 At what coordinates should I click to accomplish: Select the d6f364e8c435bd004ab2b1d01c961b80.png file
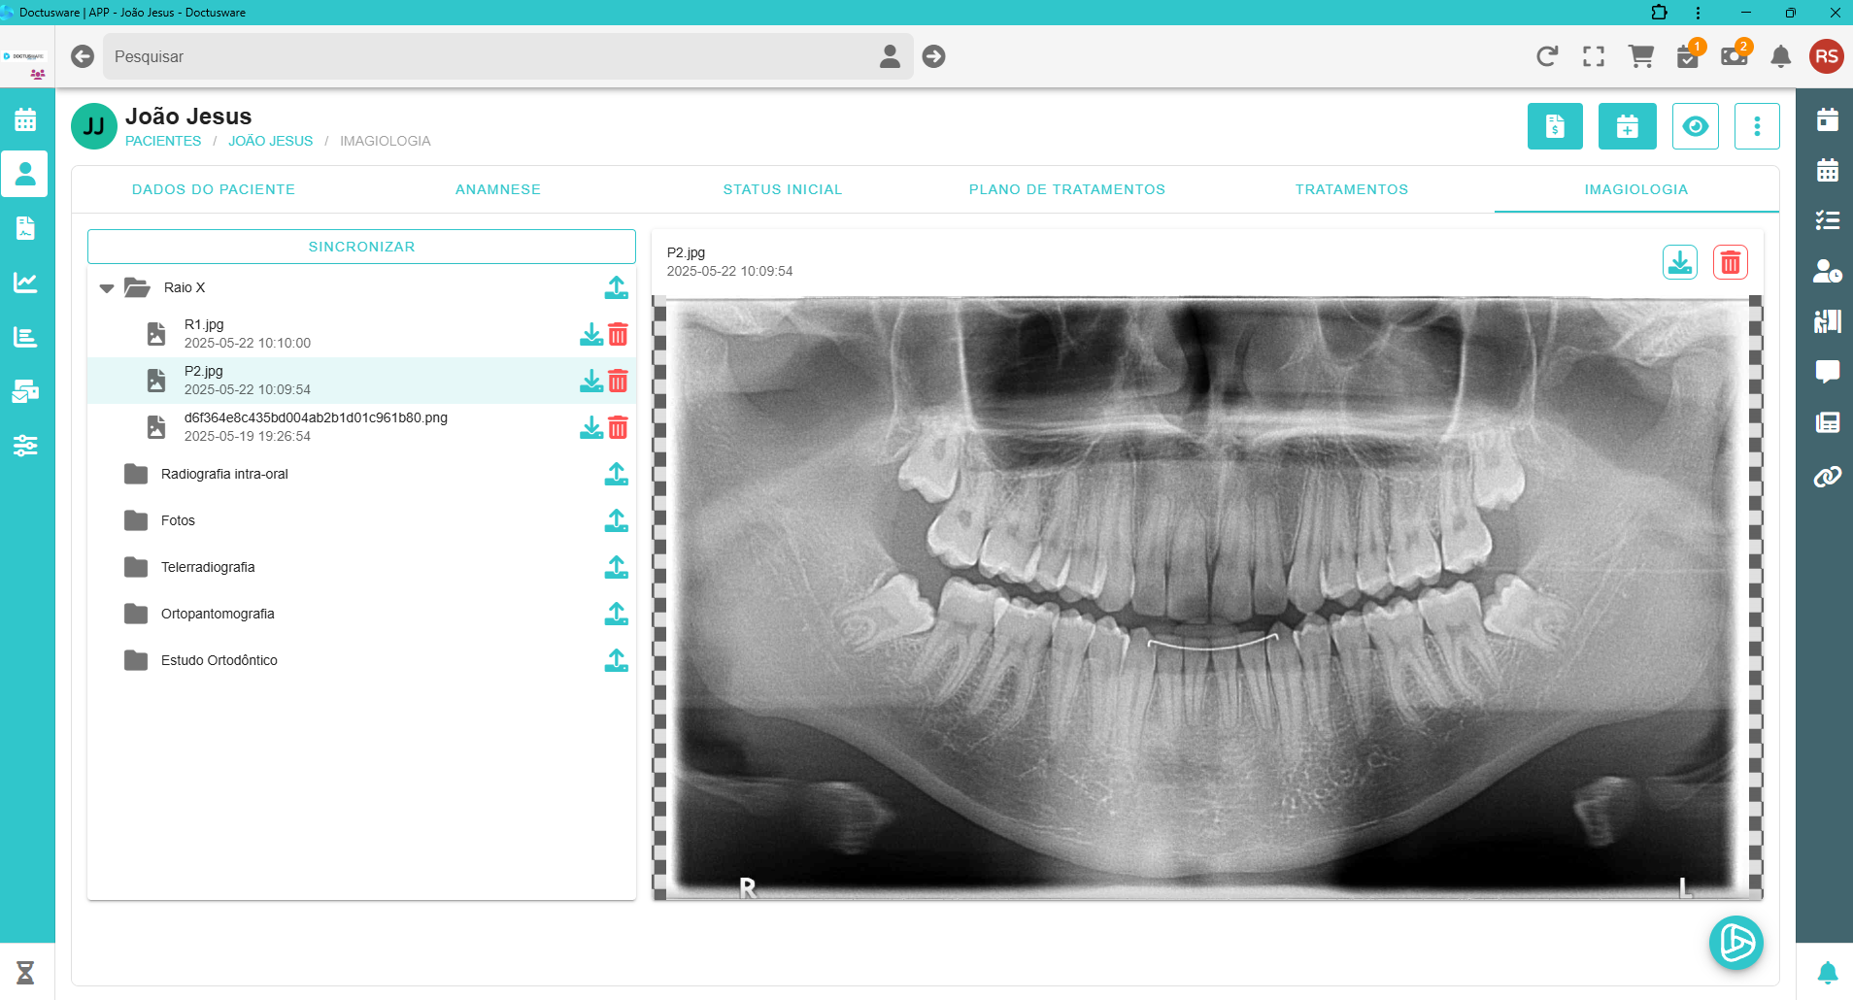[316, 426]
